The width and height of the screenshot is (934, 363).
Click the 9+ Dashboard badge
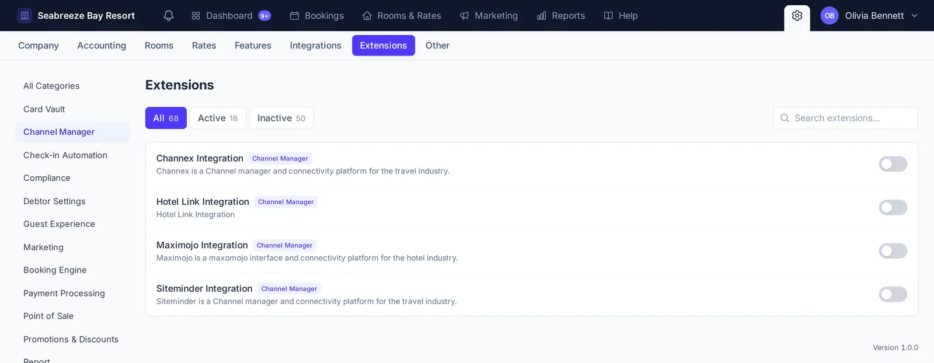(x=264, y=16)
